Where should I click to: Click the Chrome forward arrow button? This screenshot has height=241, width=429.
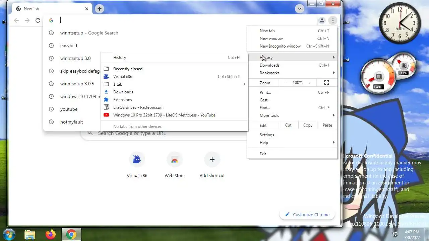coord(27,20)
